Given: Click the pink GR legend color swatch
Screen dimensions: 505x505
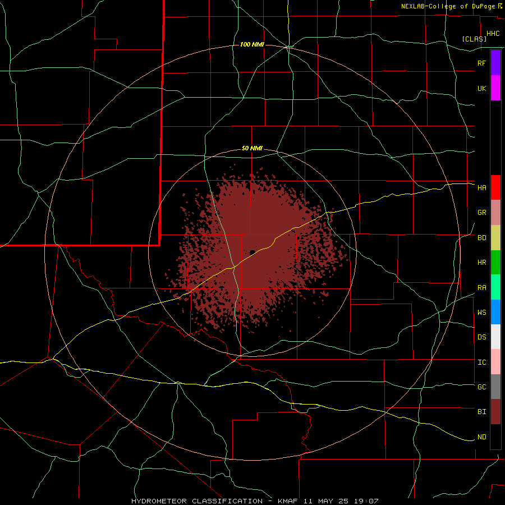Looking at the screenshot, I should (x=495, y=213).
